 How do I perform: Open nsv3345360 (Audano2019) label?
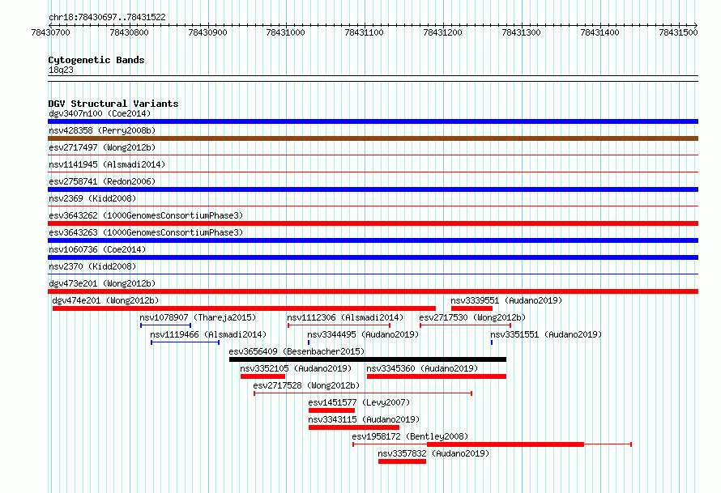(x=422, y=368)
